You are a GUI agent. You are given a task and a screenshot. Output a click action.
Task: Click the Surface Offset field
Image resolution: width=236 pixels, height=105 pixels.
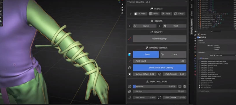pos(145,74)
